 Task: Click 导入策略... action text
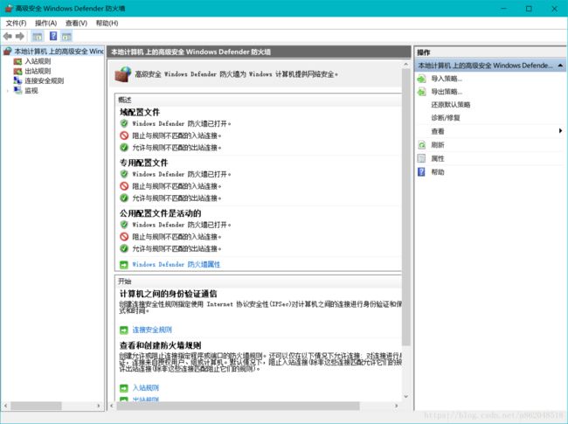[x=447, y=79]
